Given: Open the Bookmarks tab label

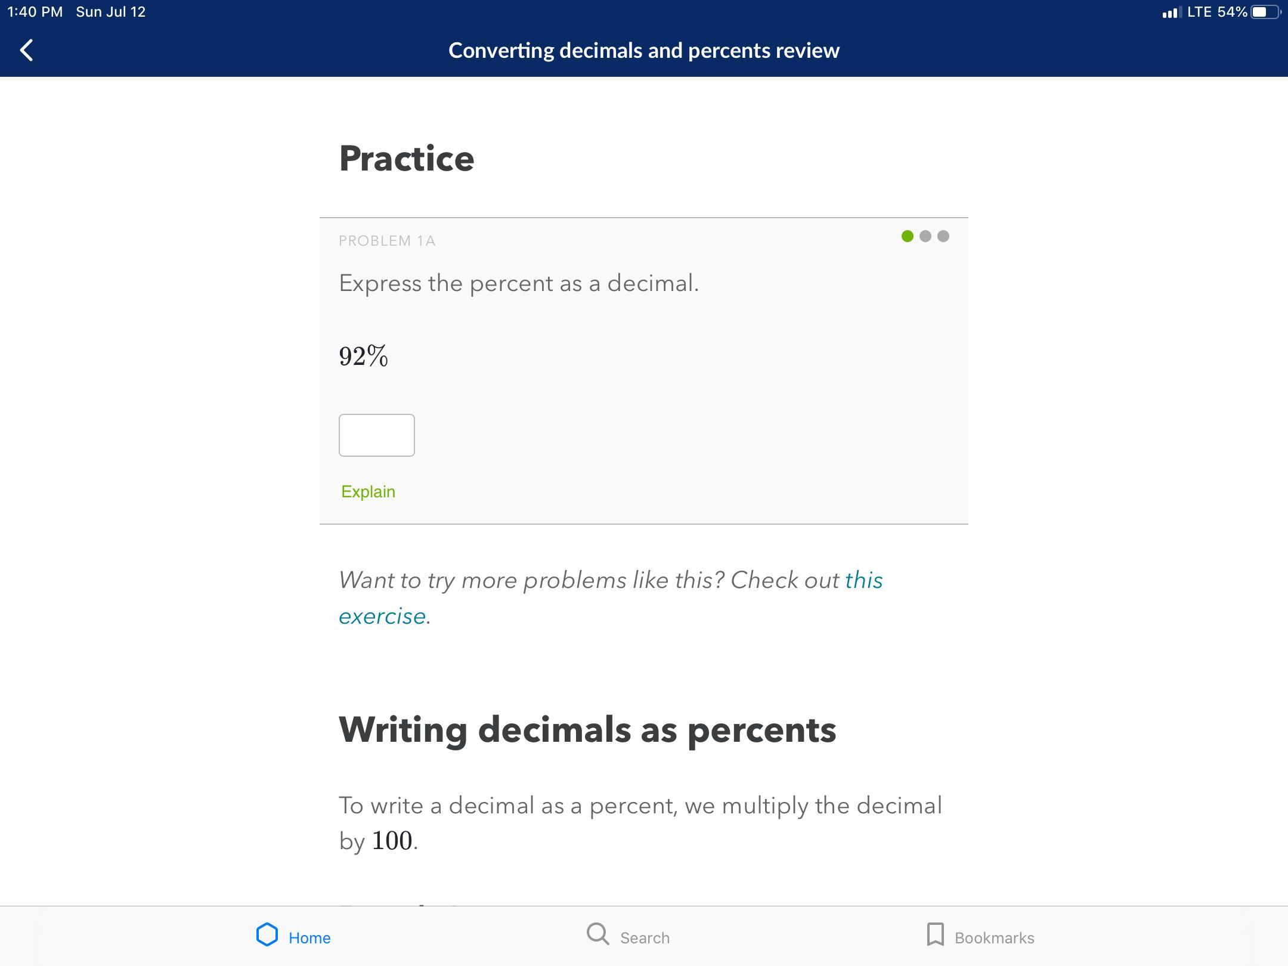Looking at the screenshot, I should tap(994, 938).
